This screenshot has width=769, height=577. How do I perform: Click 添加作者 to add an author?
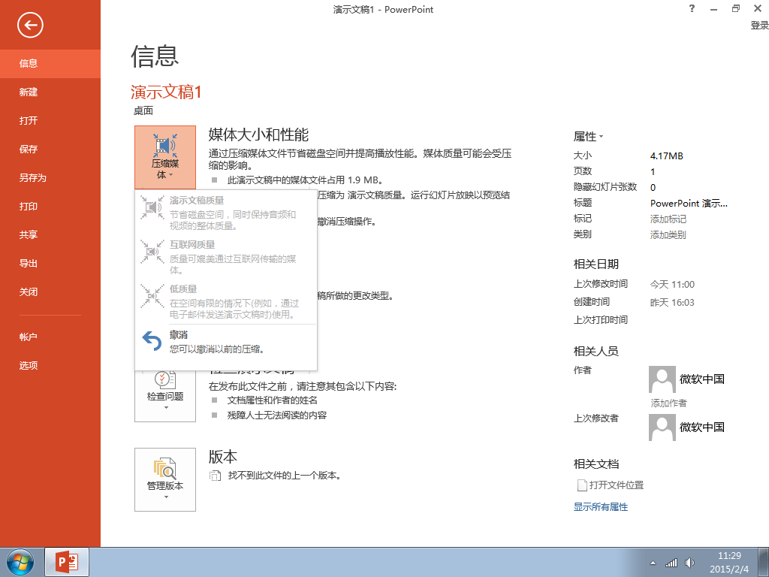pos(668,403)
